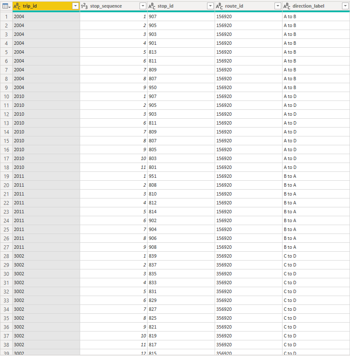Click the trip_id text type icon

17,6
